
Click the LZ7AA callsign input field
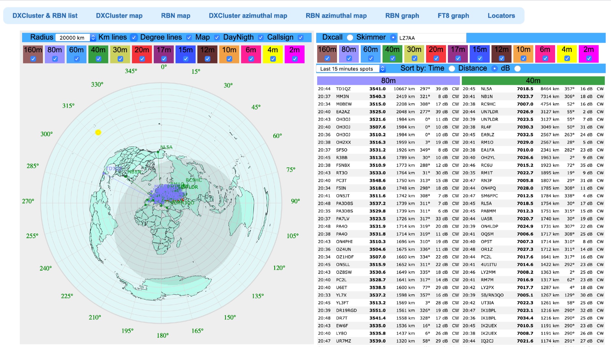point(432,38)
